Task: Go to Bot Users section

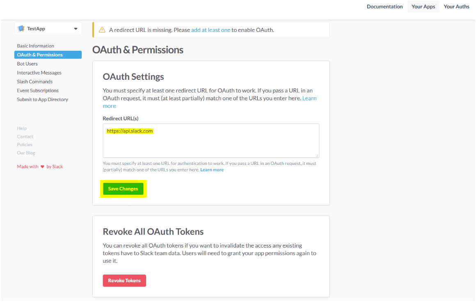Action: pos(27,63)
